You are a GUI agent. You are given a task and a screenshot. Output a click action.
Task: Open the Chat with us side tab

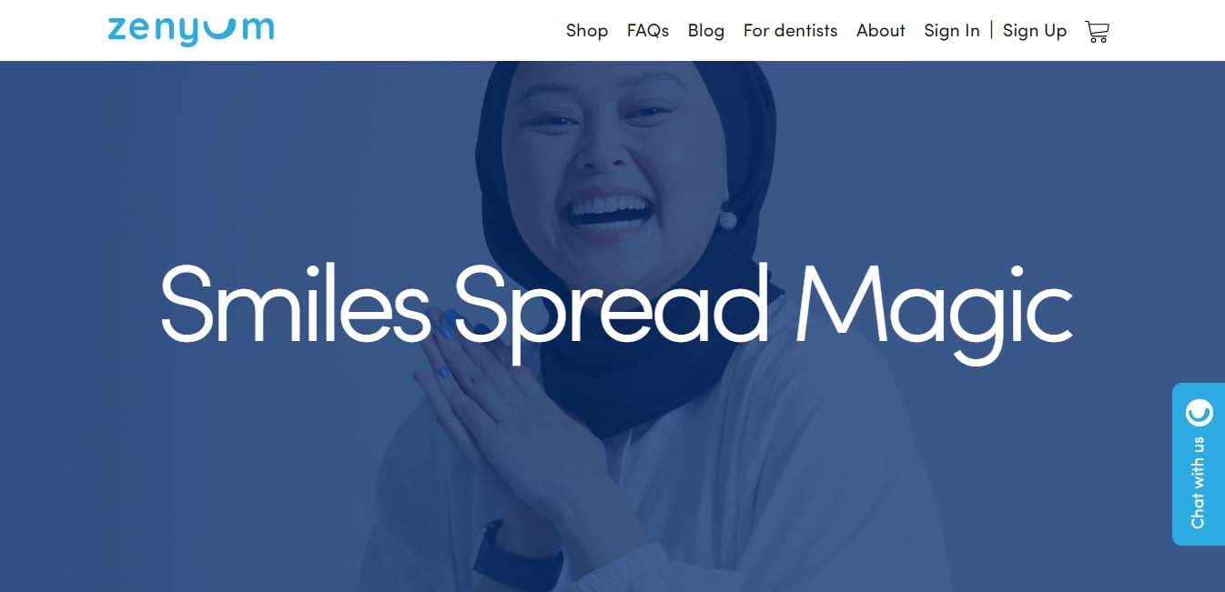click(x=1199, y=464)
